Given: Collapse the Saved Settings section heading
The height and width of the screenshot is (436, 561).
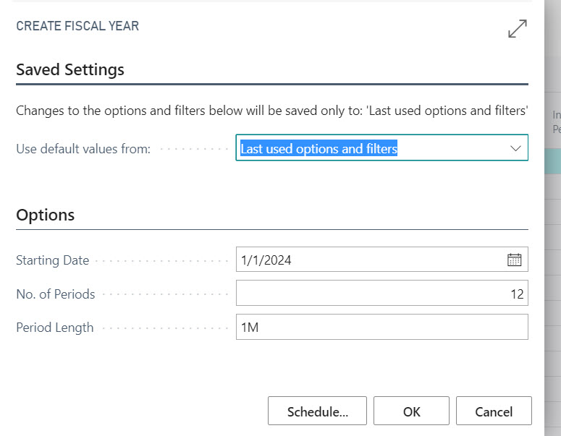Looking at the screenshot, I should tap(70, 70).
